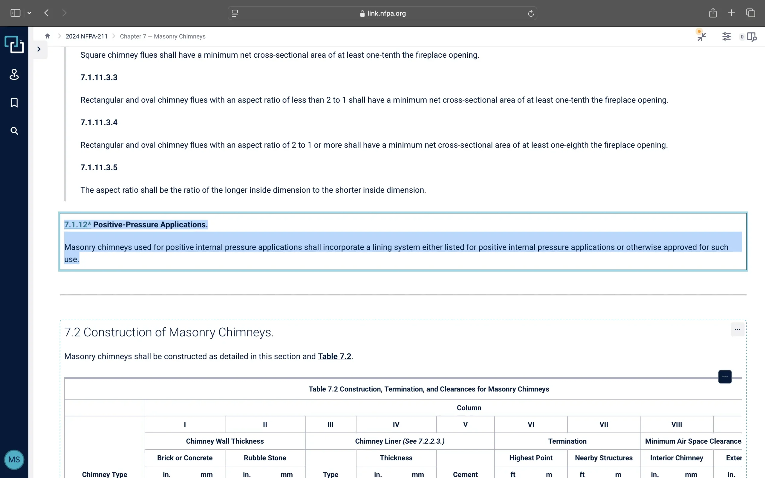Click the 7.1.11.3.5 section number
The image size is (765, 478).
tap(99, 167)
